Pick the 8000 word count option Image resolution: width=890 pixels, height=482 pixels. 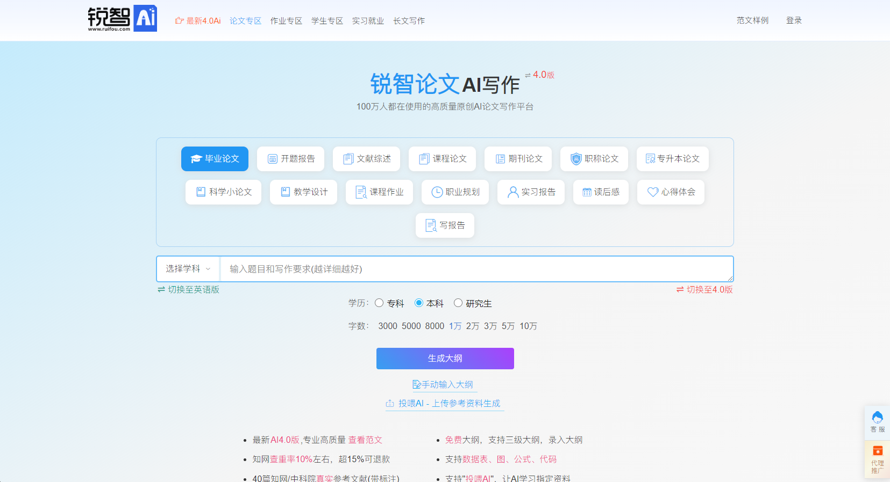(x=435, y=326)
